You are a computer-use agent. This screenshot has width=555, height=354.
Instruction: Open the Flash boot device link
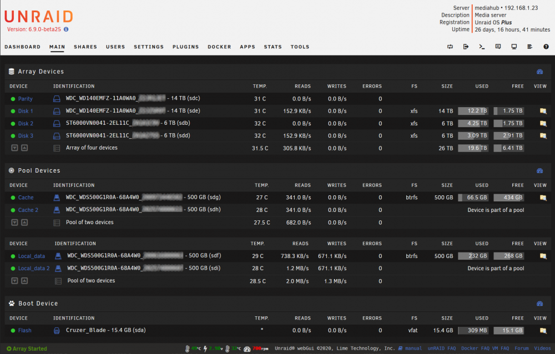point(25,330)
